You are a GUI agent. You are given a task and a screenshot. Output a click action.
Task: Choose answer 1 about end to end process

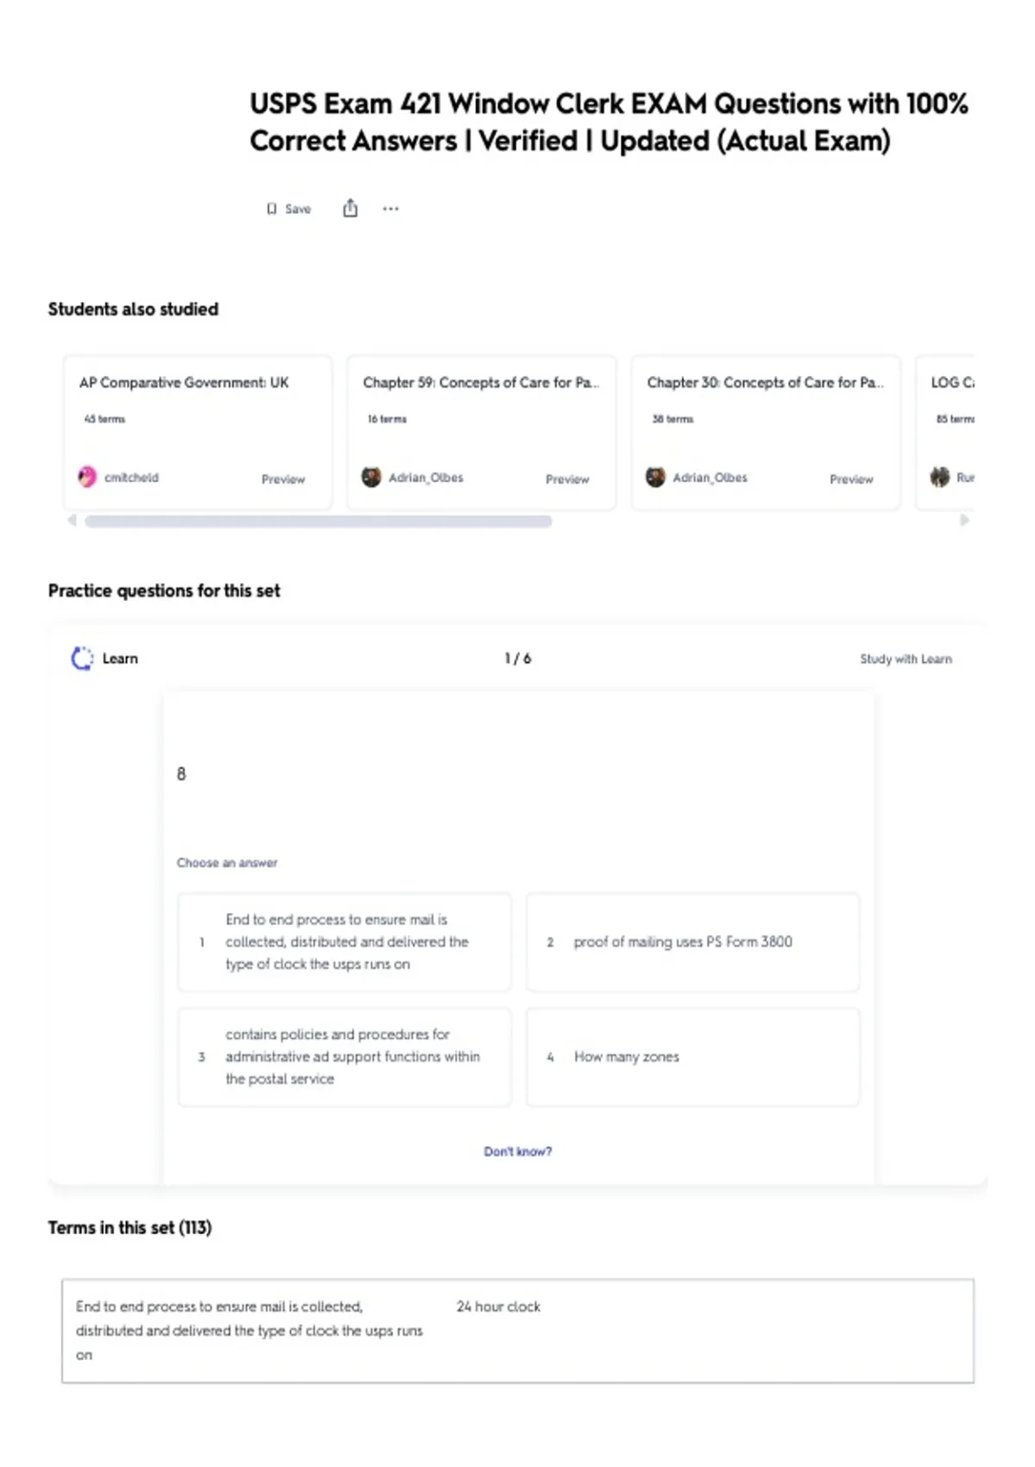(344, 942)
